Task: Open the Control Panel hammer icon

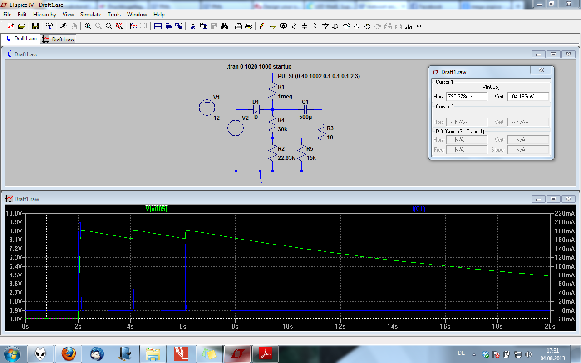Action: [x=49, y=26]
